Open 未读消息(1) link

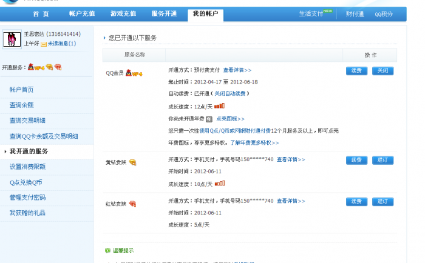pos(62,44)
